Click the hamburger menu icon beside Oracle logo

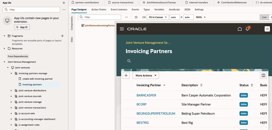(122, 29)
